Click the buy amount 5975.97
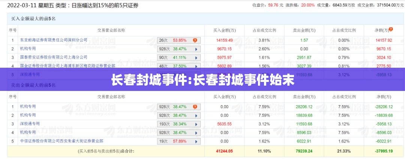 point(225,58)
